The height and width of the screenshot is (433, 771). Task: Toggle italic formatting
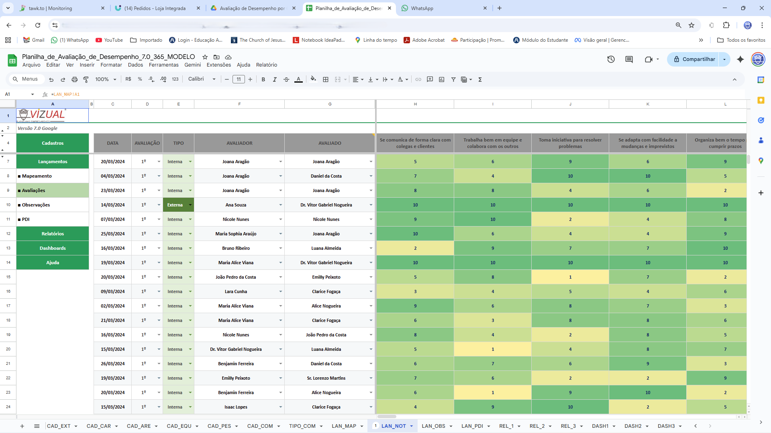[275, 79]
